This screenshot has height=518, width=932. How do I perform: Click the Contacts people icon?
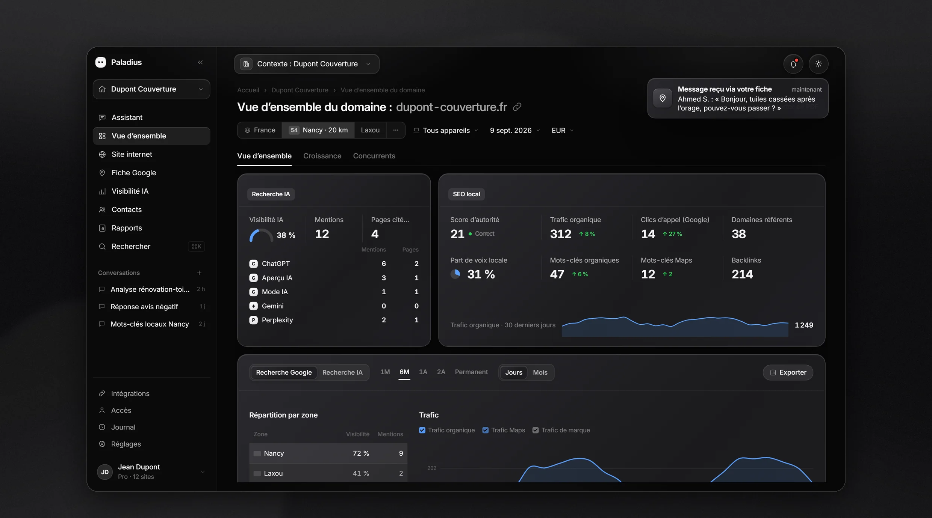[x=102, y=209]
